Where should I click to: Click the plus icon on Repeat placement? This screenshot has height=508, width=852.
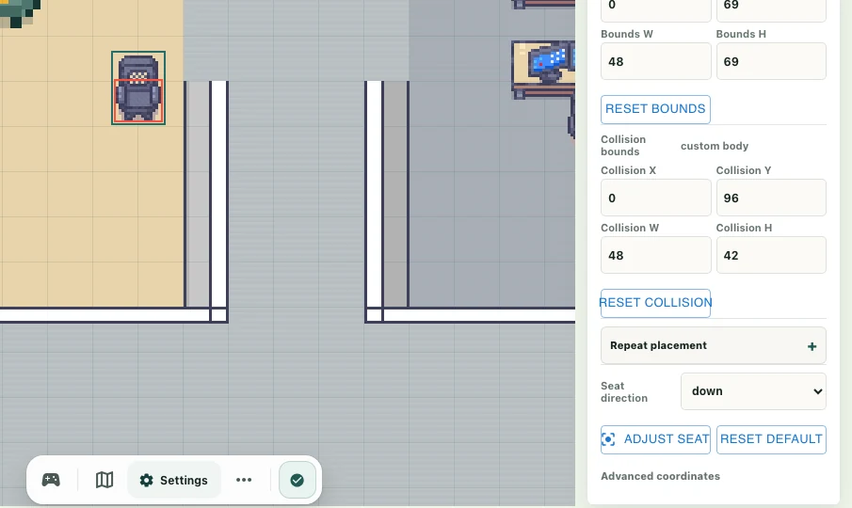(812, 346)
